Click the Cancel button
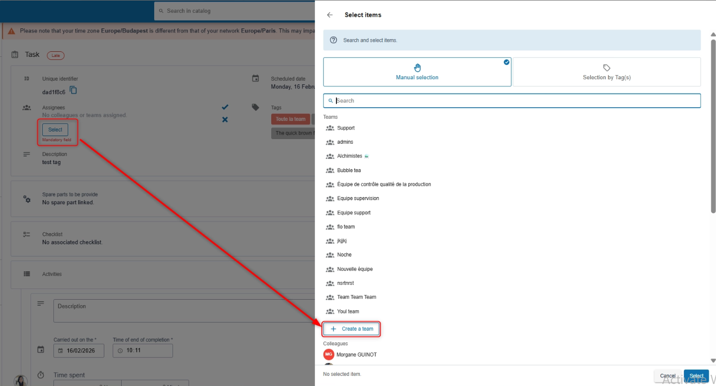Image resolution: width=716 pixels, height=386 pixels. (667, 376)
